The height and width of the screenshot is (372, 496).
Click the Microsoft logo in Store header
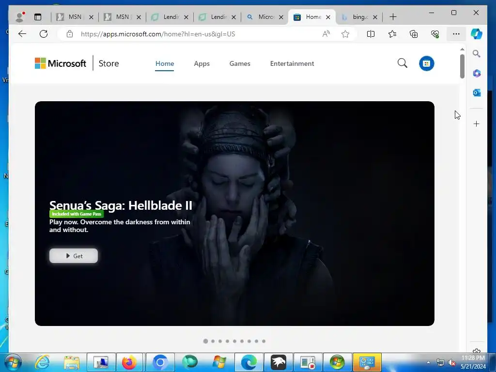coord(61,63)
